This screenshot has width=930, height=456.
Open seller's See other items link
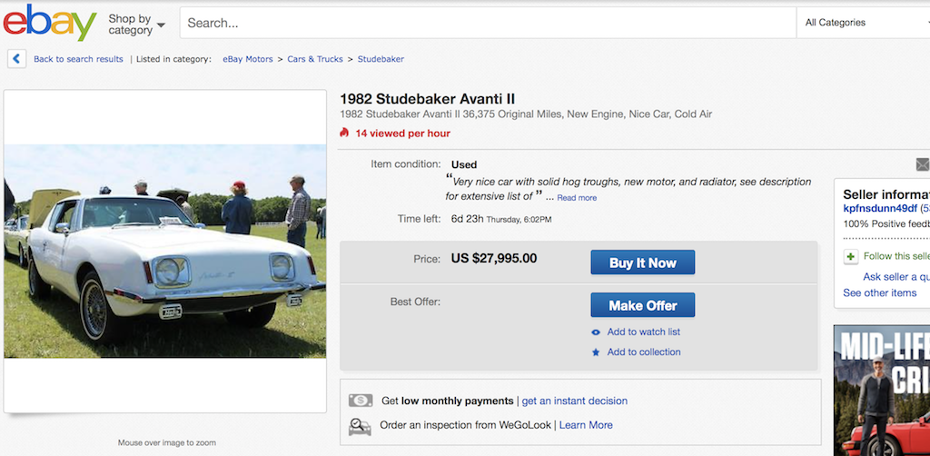point(879,293)
